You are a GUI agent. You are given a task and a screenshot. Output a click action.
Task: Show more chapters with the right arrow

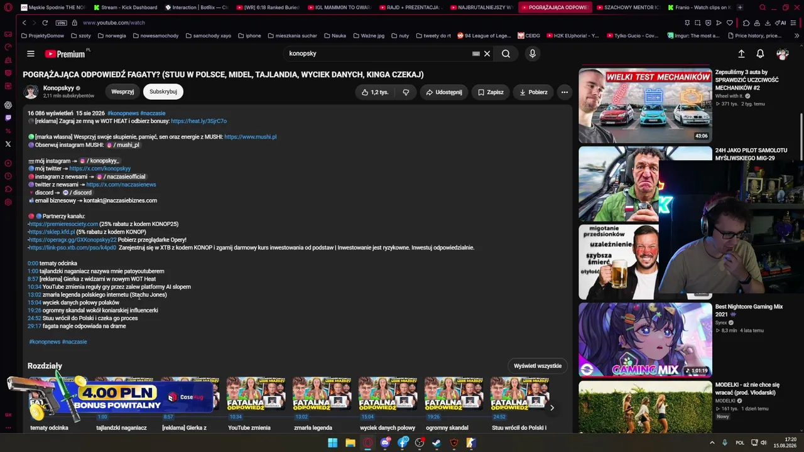coord(551,408)
